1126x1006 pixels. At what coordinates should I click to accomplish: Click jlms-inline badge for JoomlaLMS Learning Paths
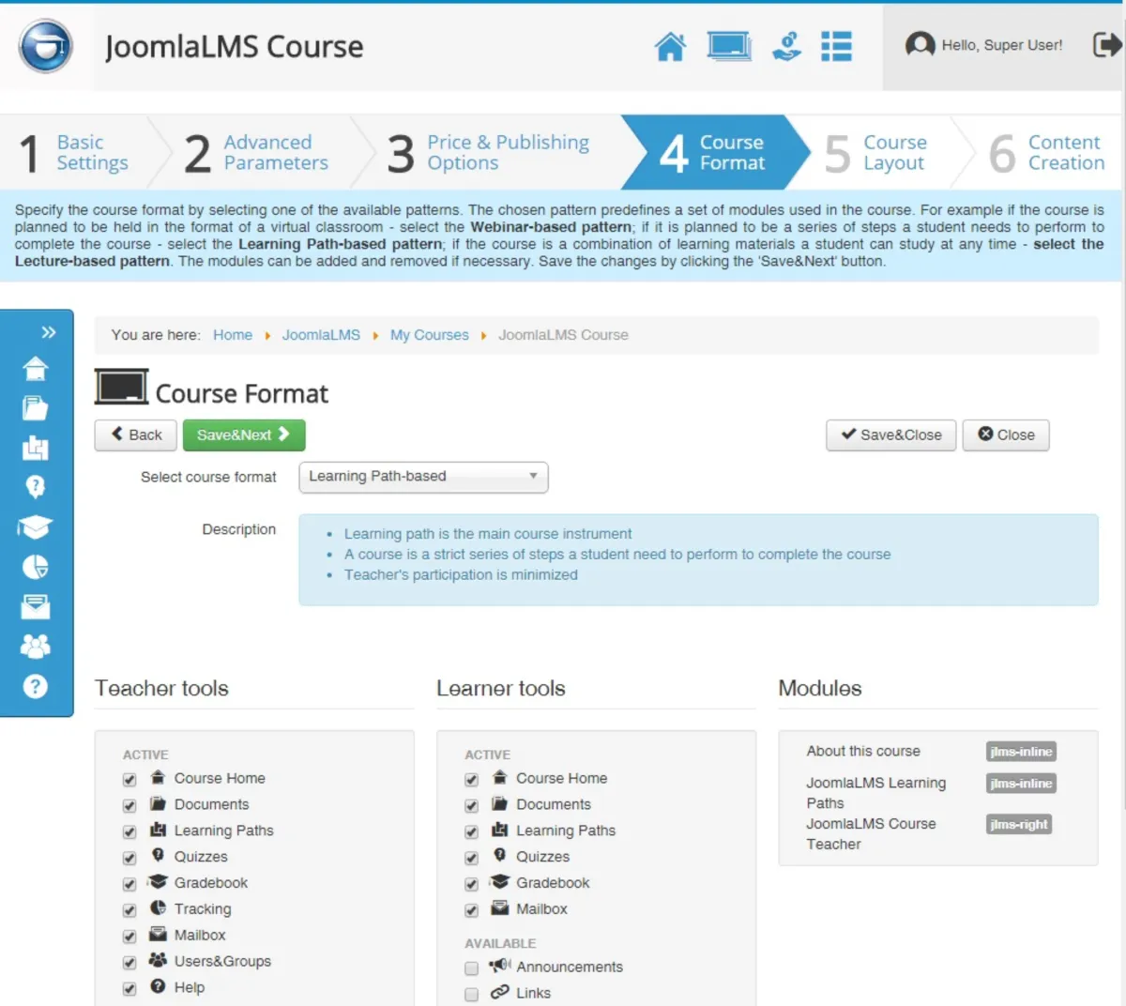pyautogui.click(x=1022, y=784)
